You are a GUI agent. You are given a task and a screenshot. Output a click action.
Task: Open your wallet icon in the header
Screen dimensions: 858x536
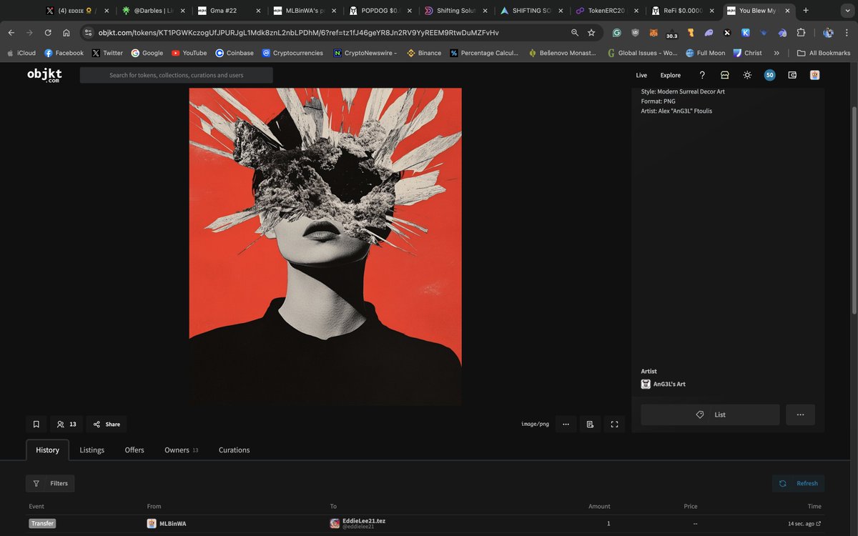pos(792,75)
